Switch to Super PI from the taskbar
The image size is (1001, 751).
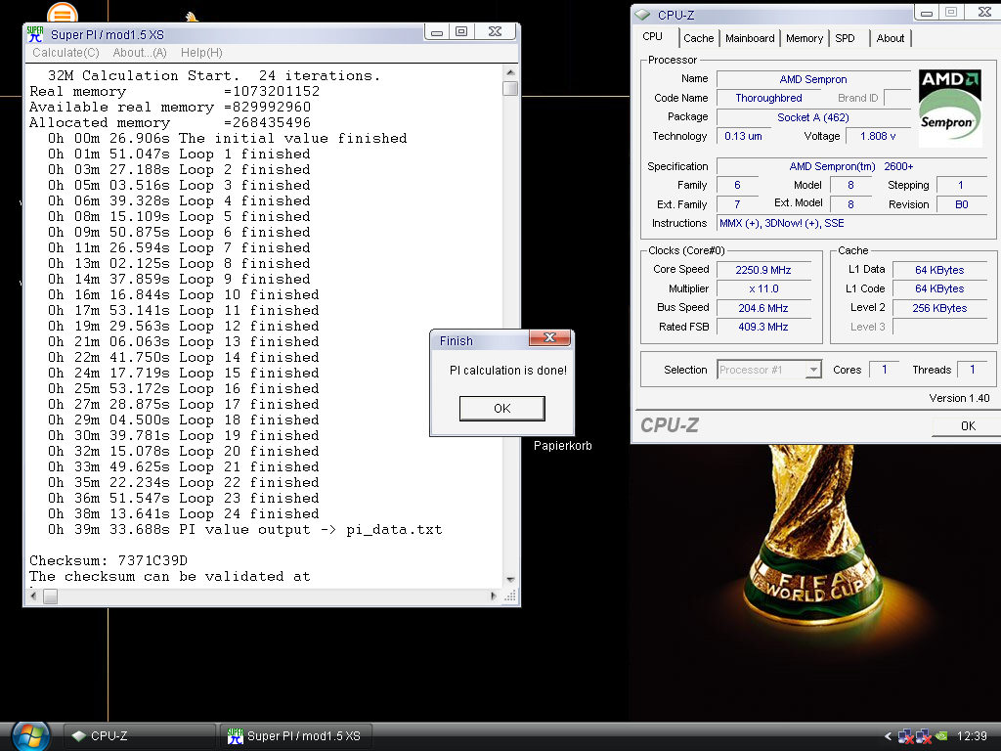coord(296,736)
